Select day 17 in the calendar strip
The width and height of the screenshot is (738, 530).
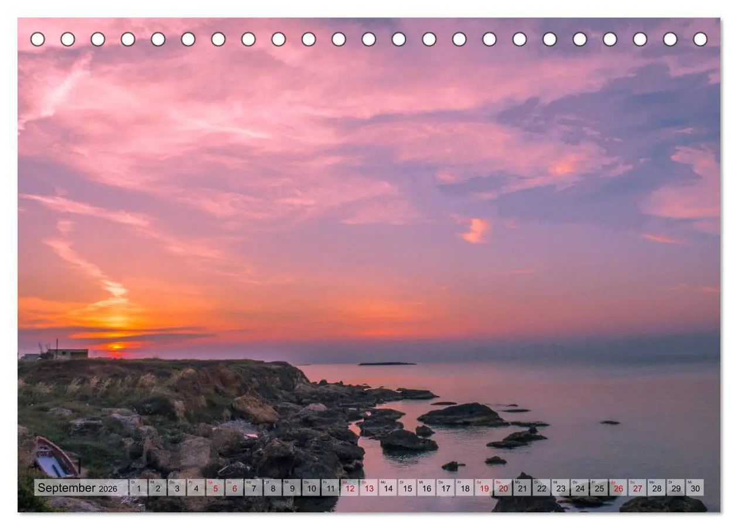pos(445,488)
